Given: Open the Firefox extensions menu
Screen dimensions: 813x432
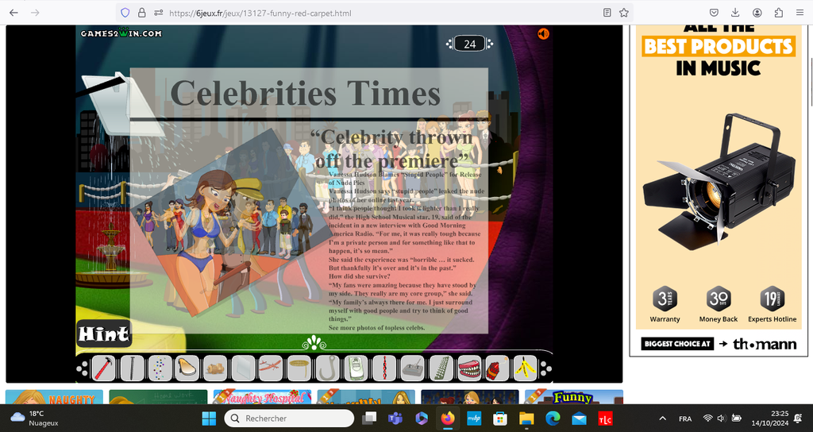Looking at the screenshot, I should pyautogui.click(x=778, y=13).
